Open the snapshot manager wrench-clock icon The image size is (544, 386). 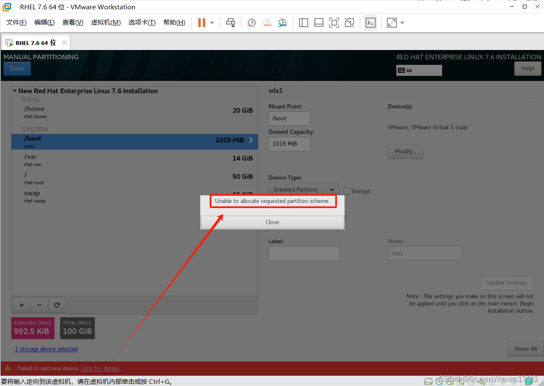282,23
